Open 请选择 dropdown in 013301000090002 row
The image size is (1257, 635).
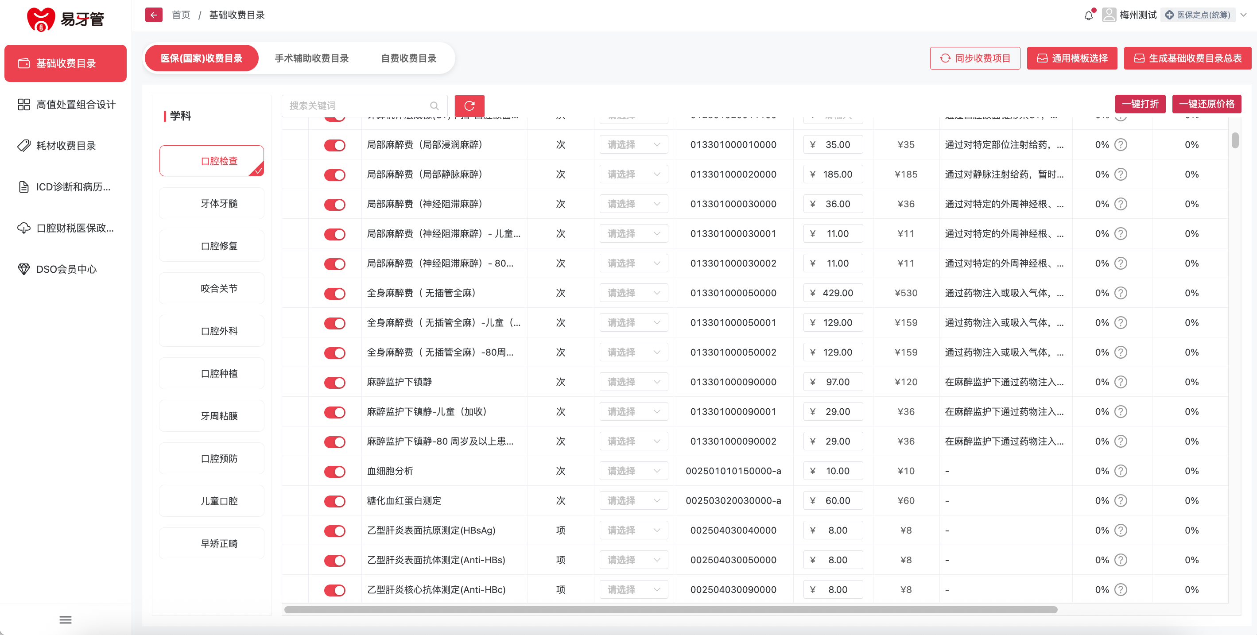tap(633, 441)
